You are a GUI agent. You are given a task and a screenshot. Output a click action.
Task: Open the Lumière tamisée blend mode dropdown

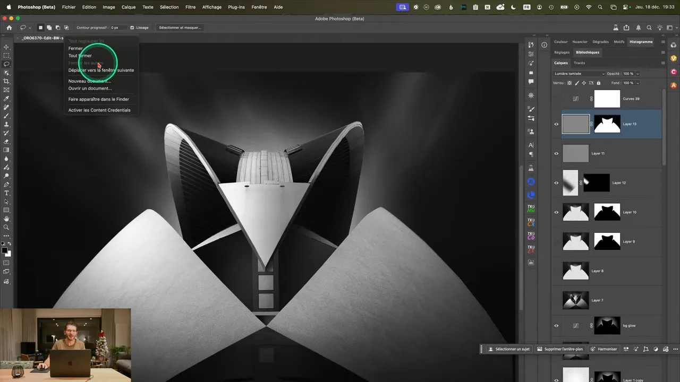[579, 74]
